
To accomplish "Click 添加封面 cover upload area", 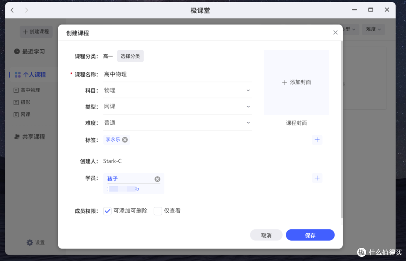I will tap(296, 82).
